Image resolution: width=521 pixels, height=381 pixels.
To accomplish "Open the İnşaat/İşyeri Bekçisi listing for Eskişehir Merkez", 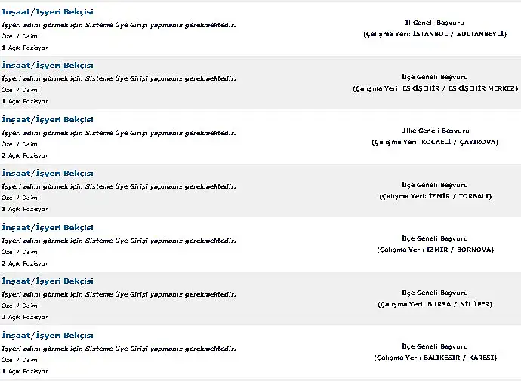I will coord(48,66).
